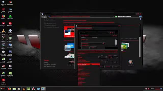Open the Color 2 swatch dropdown
This screenshot has height=91, width=163.
115,57
